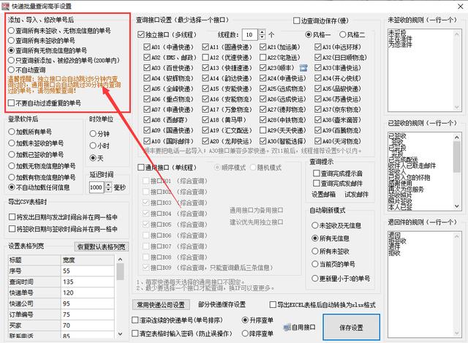Tick the 边查询边保存 checkbox
This screenshot has width=468, height=343.
[x=297, y=22]
